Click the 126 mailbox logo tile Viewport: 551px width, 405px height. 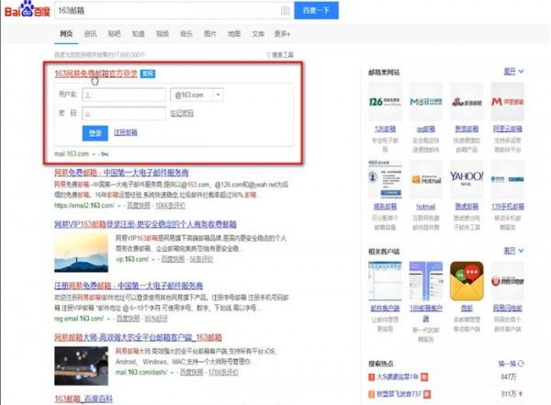[385, 102]
